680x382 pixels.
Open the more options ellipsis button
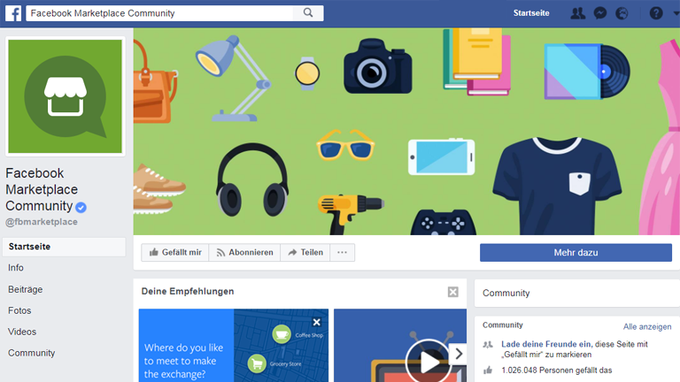tap(342, 253)
